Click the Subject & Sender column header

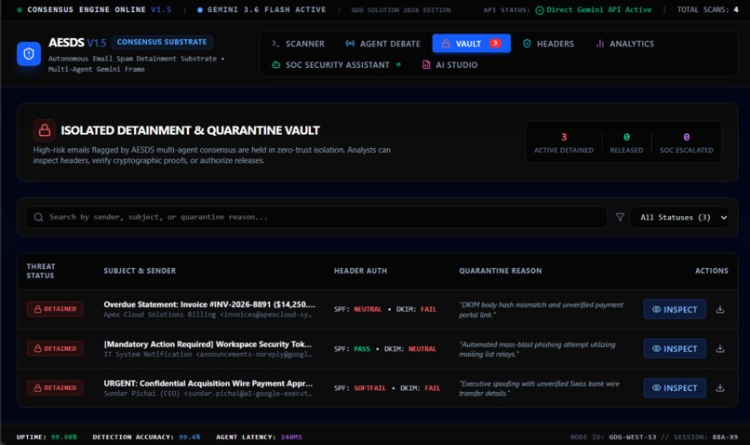[x=140, y=271]
